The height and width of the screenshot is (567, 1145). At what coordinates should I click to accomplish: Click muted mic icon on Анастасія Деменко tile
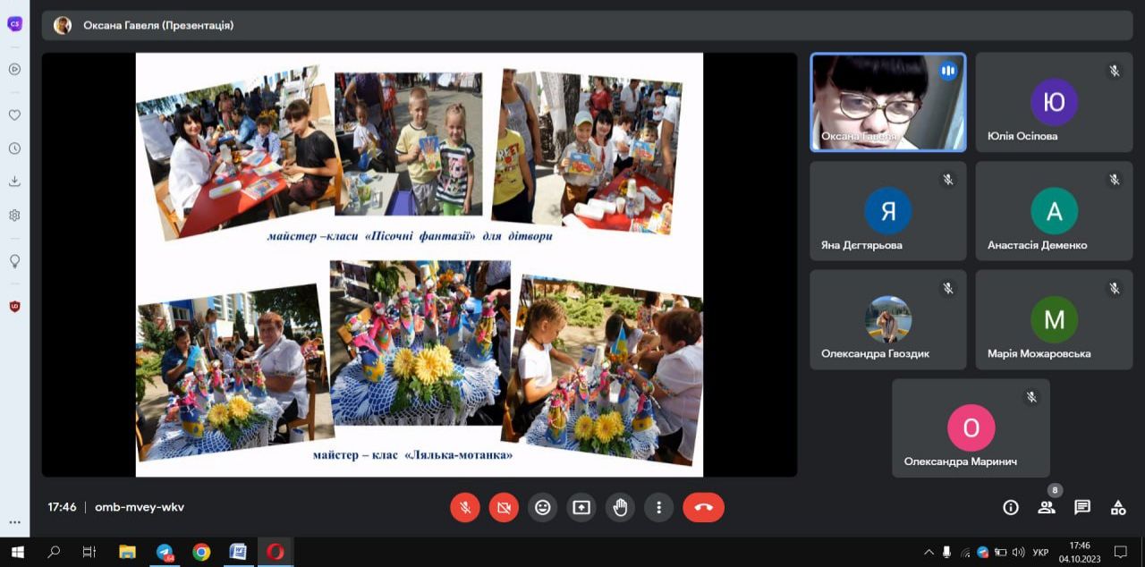(x=1114, y=180)
